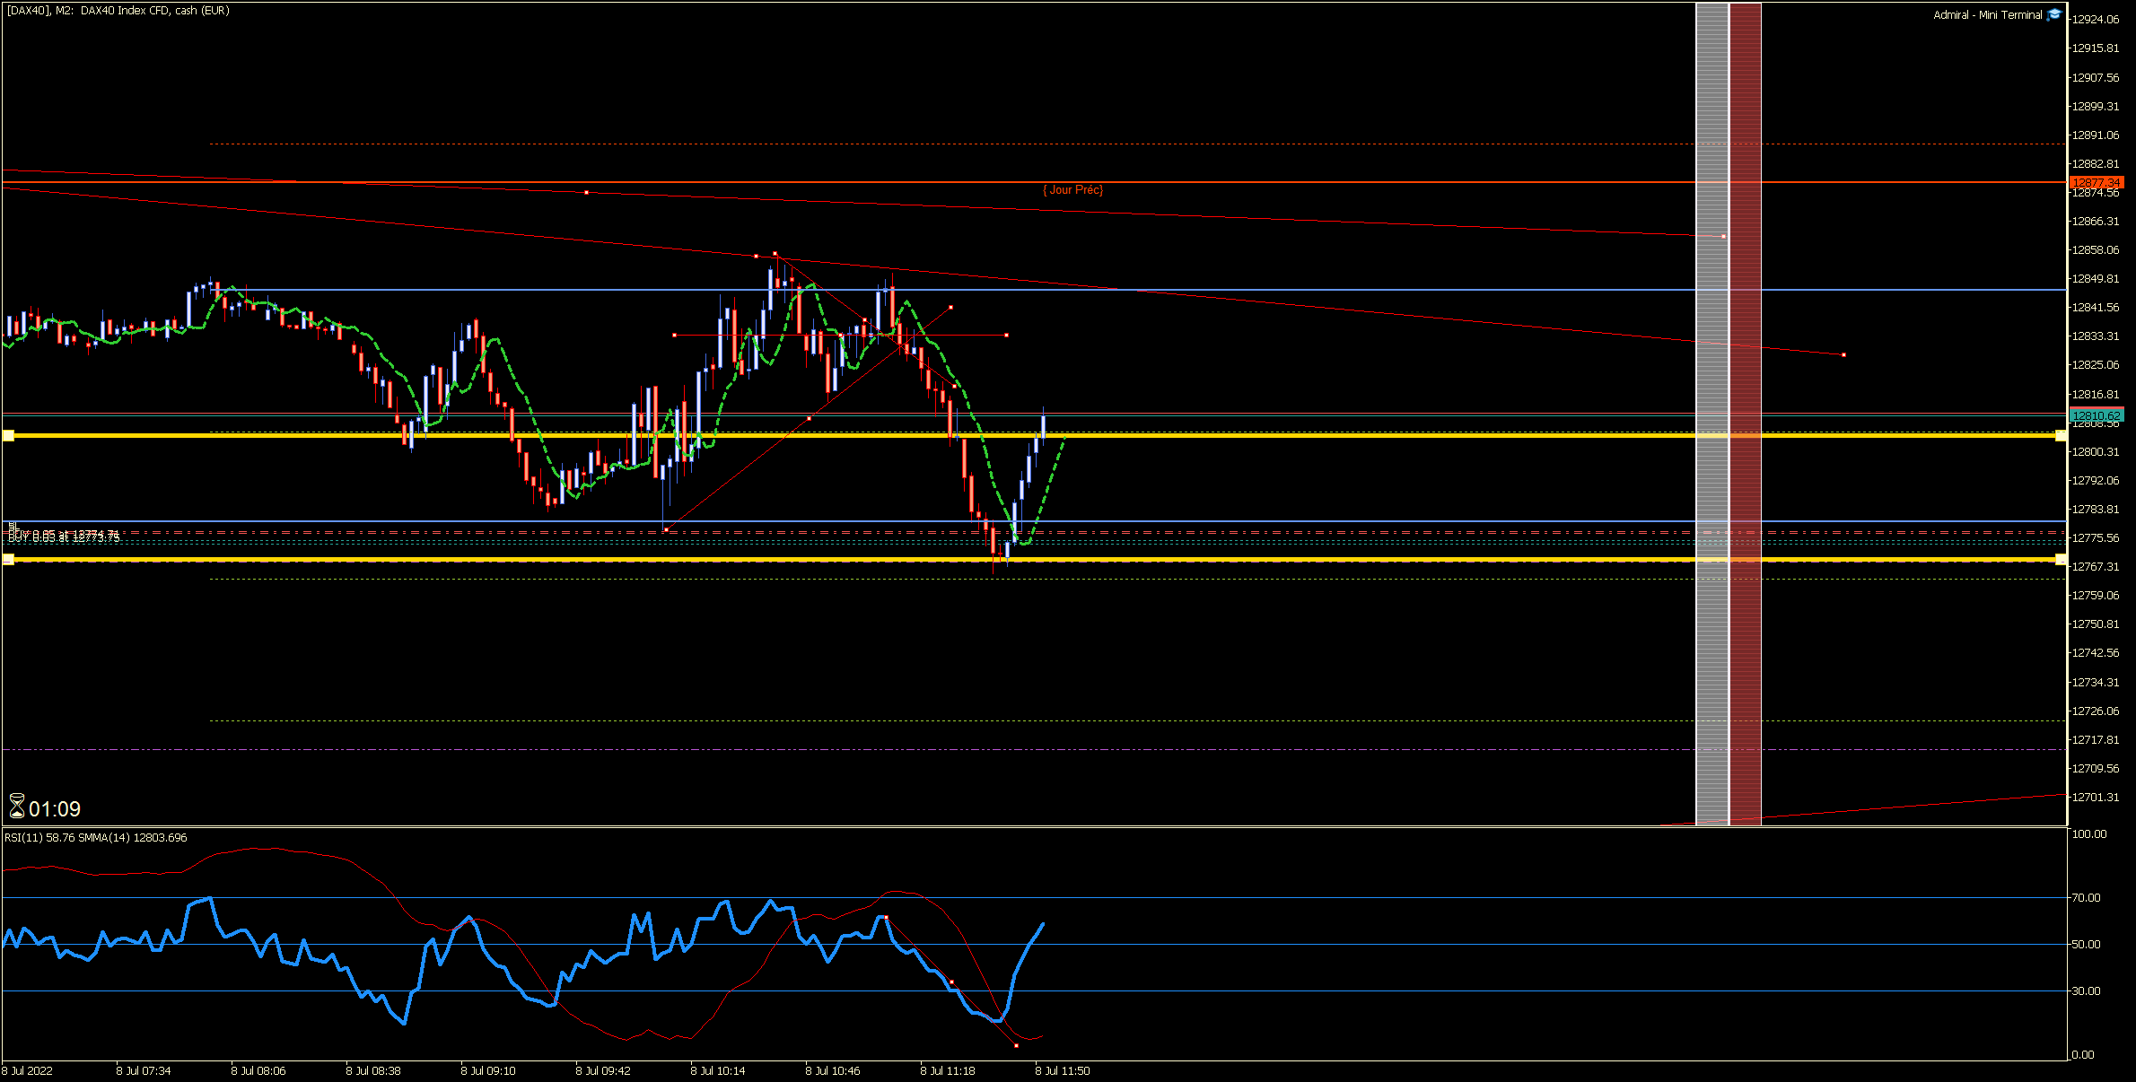This screenshot has width=2136, height=1082.
Task: Click the far-right red trendline anchor point
Action: tap(1843, 355)
